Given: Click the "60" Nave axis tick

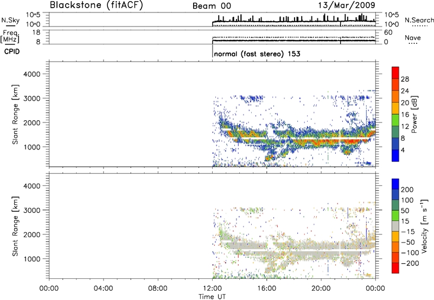Looking at the screenshot, I should point(388,32).
